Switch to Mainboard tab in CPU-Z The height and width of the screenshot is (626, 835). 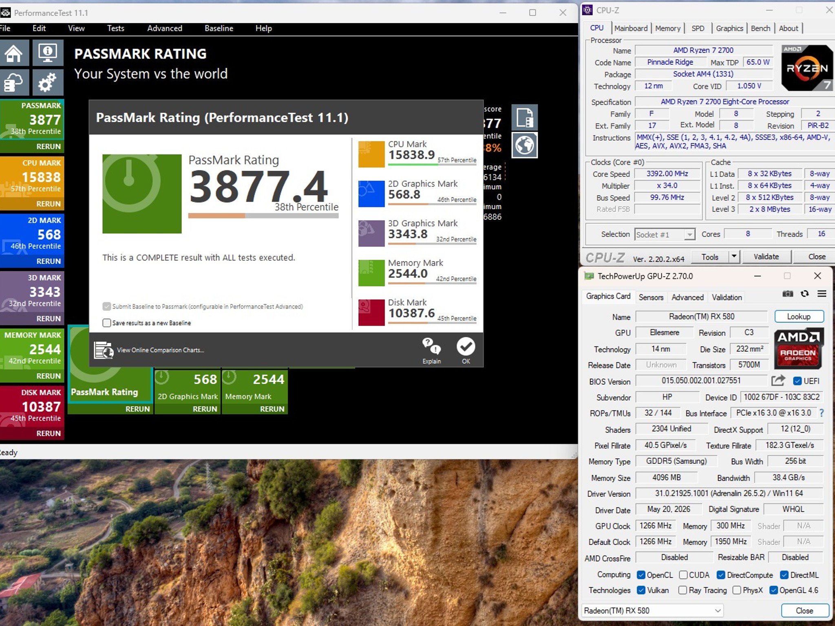tap(631, 28)
